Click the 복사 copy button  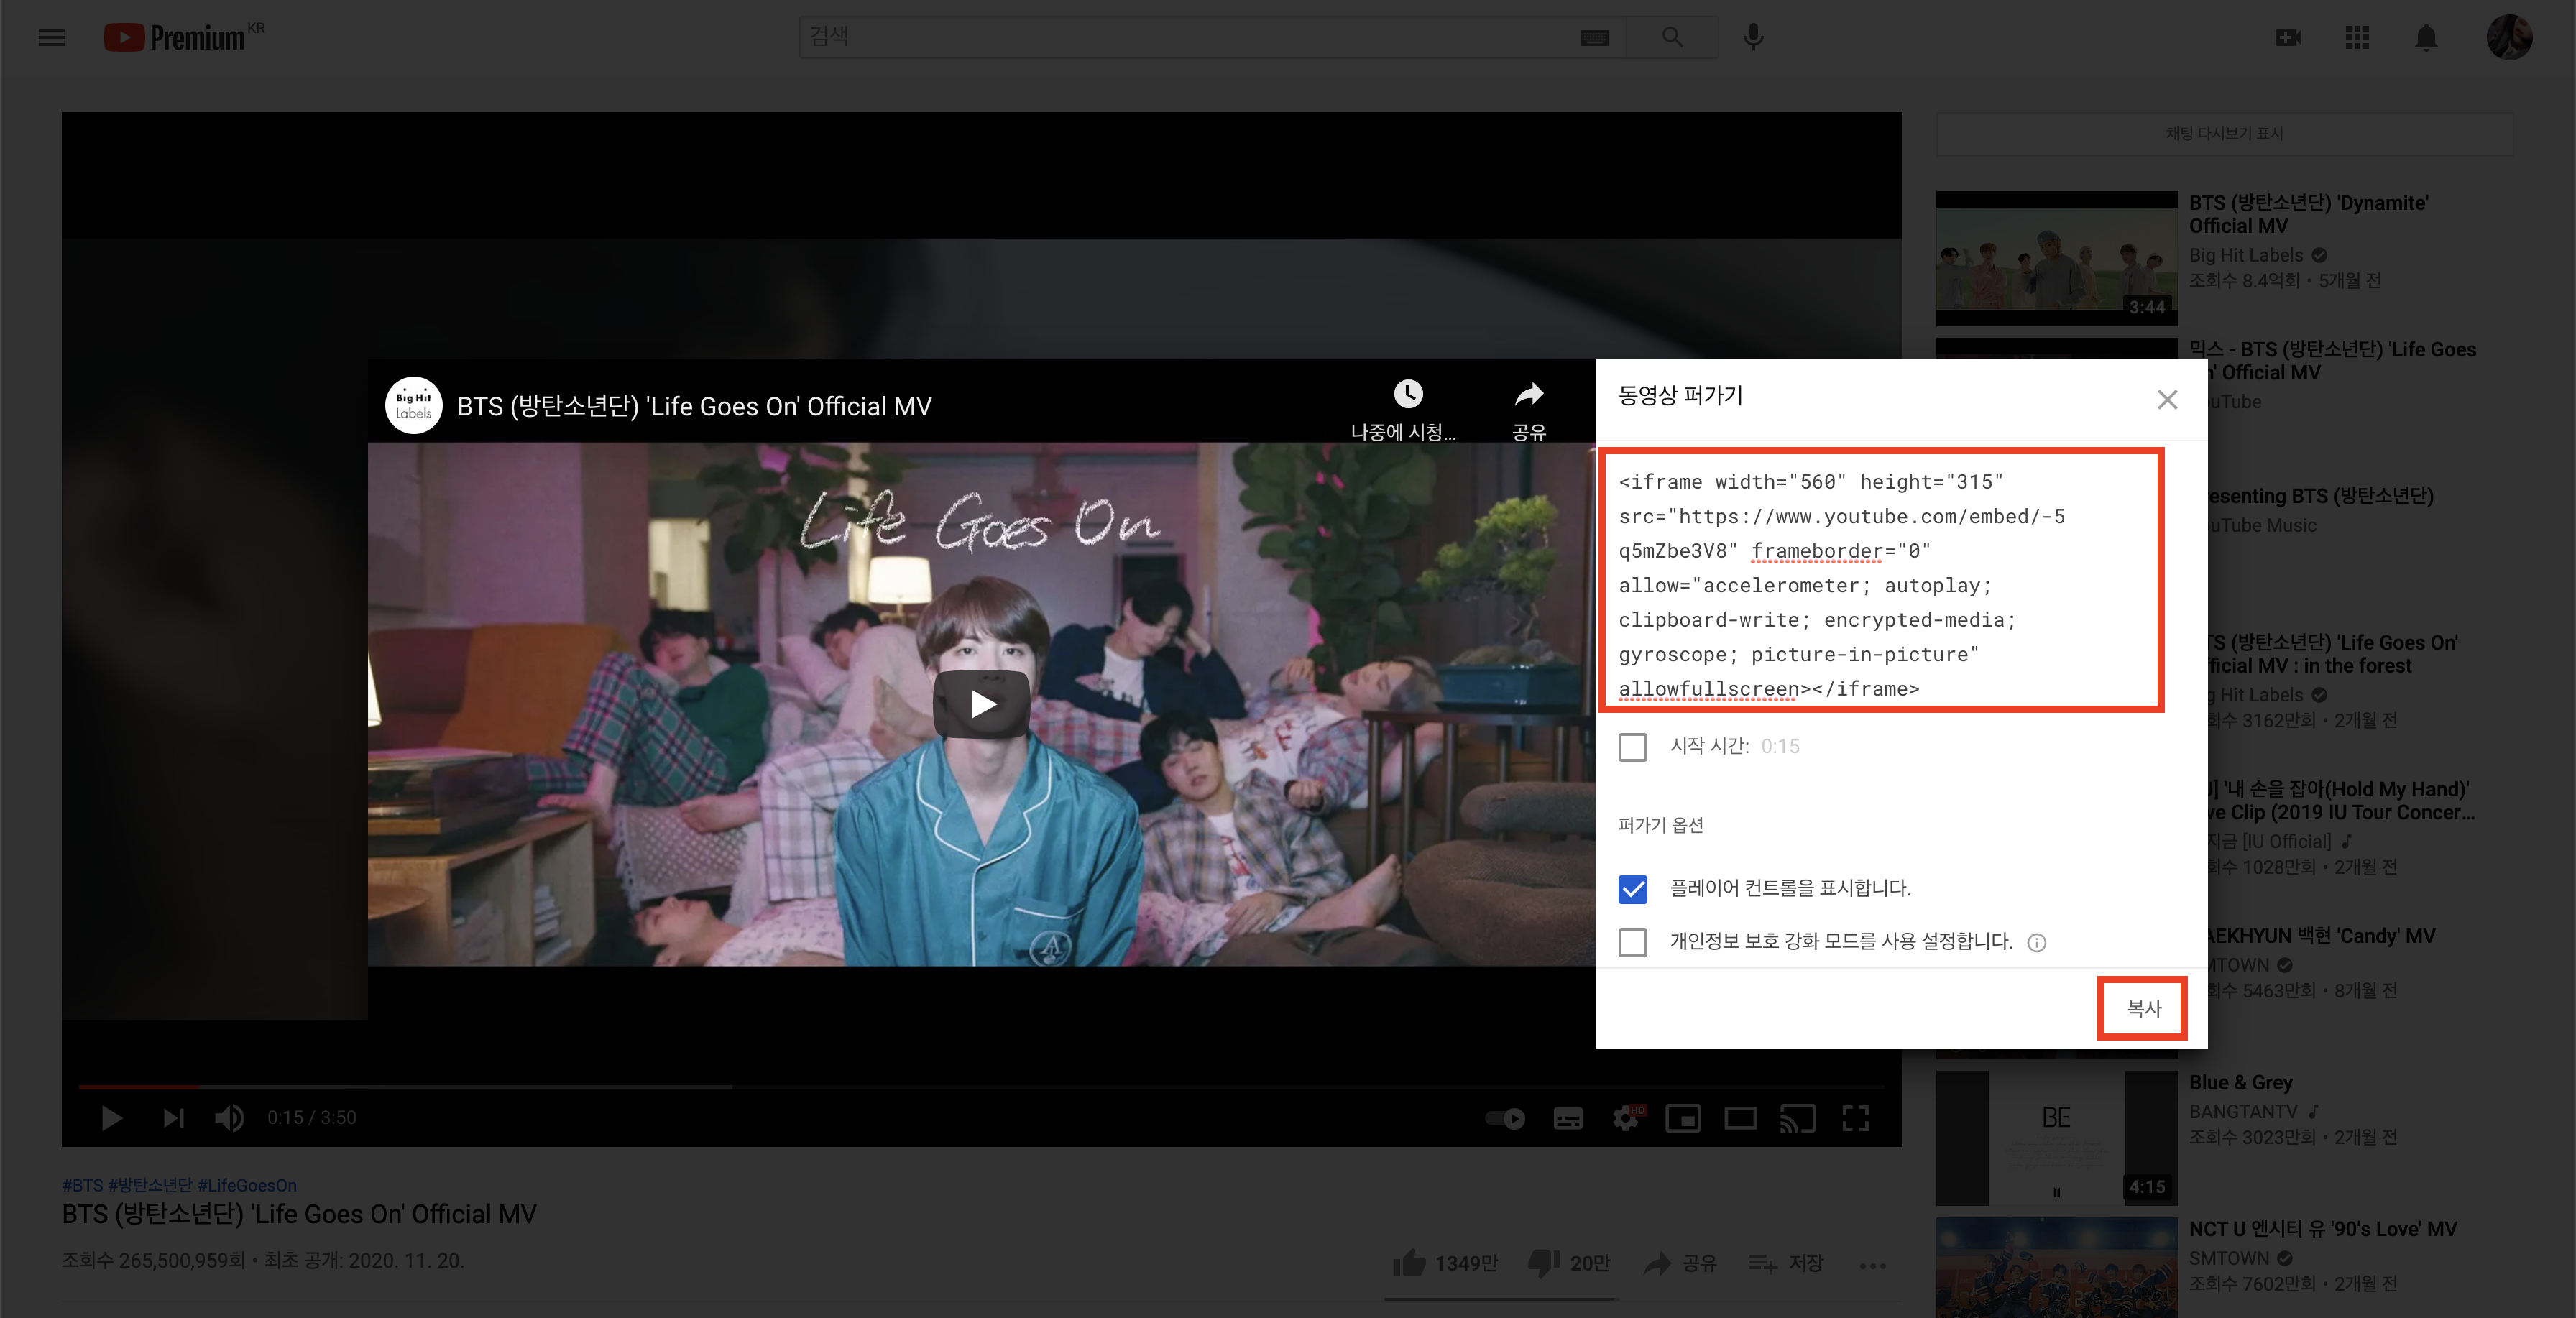[x=2143, y=1008]
